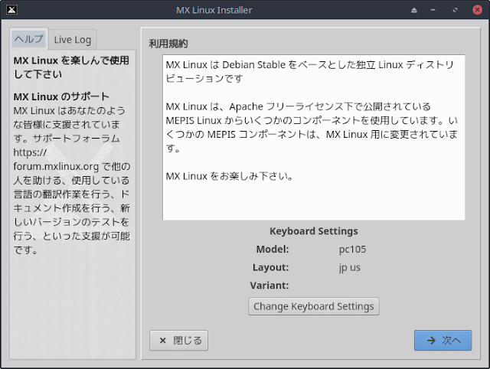Click the Layout: label
490x369 pixels.
tap(270, 267)
